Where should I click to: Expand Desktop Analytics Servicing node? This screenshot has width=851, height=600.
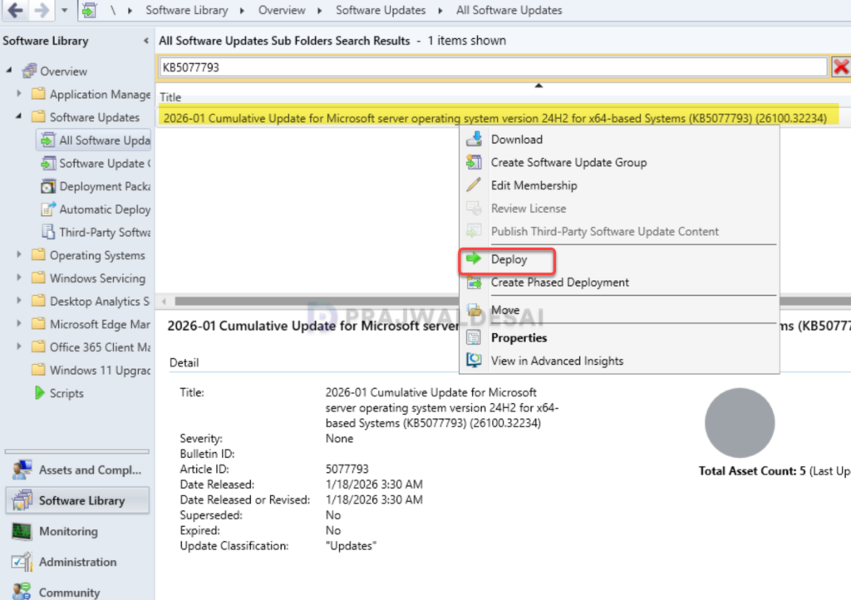pyautogui.click(x=19, y=300)
